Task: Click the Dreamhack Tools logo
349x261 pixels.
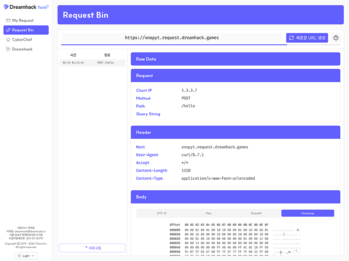Action: point(26,7)
